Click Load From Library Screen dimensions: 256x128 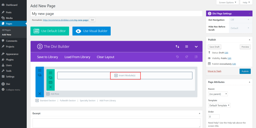(x=77, y=57)
